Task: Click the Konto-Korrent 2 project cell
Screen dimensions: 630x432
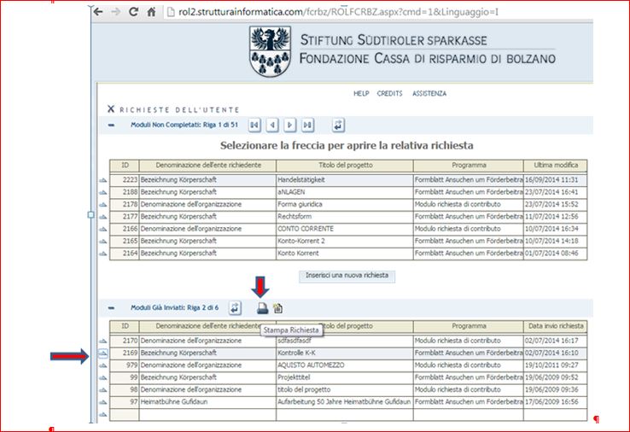Action: tap(345, 241)
